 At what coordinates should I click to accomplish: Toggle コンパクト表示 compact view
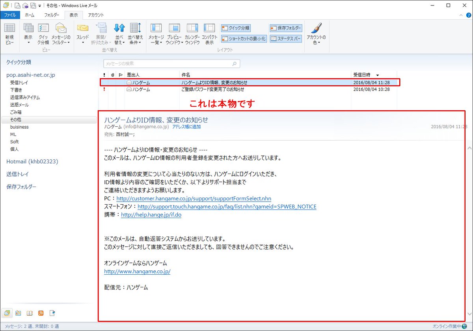pos(209,34)
